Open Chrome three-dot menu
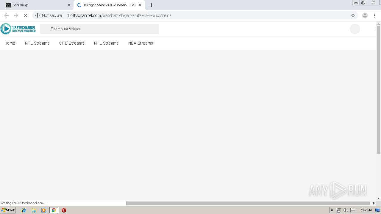Image resolution: width=381 pixels, height=214 pixels. [x=374, y=15]
